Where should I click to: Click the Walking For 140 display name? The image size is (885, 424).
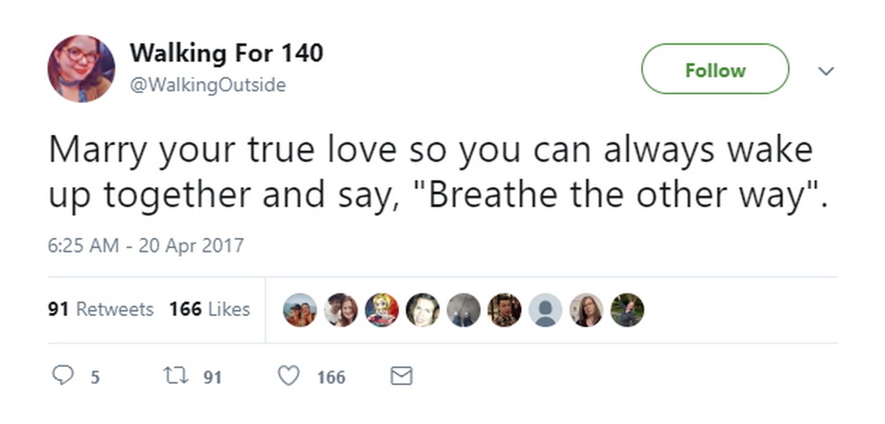click(x=226, y=53)
